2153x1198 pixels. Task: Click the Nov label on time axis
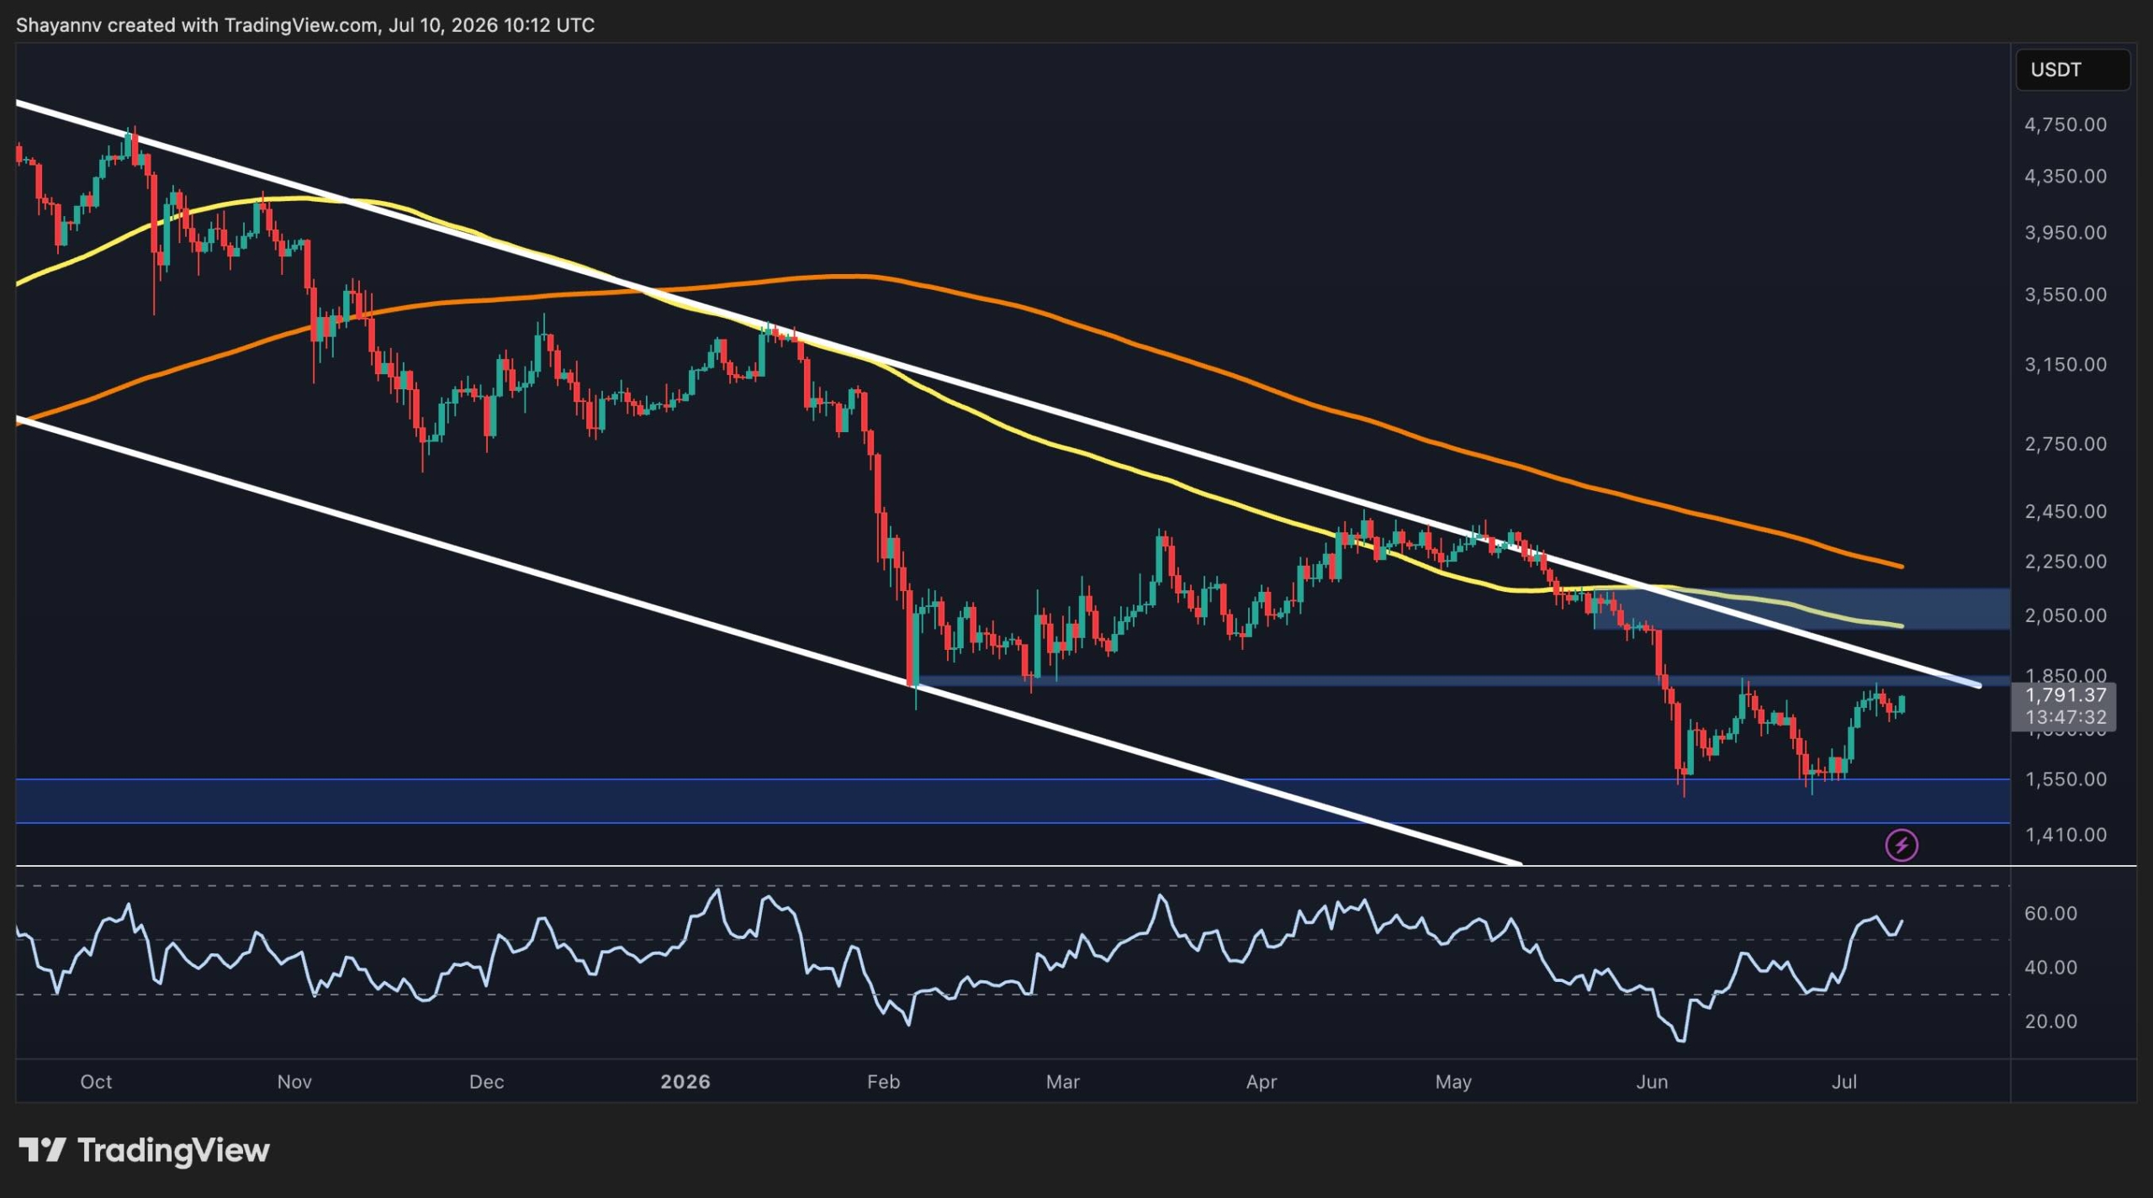point(294,1082)
